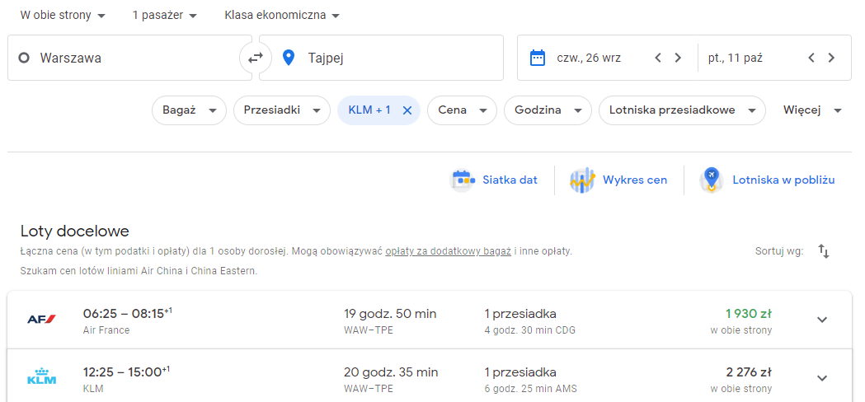Open the sort order options icon

pyautogui.click(x=824, y=251)
